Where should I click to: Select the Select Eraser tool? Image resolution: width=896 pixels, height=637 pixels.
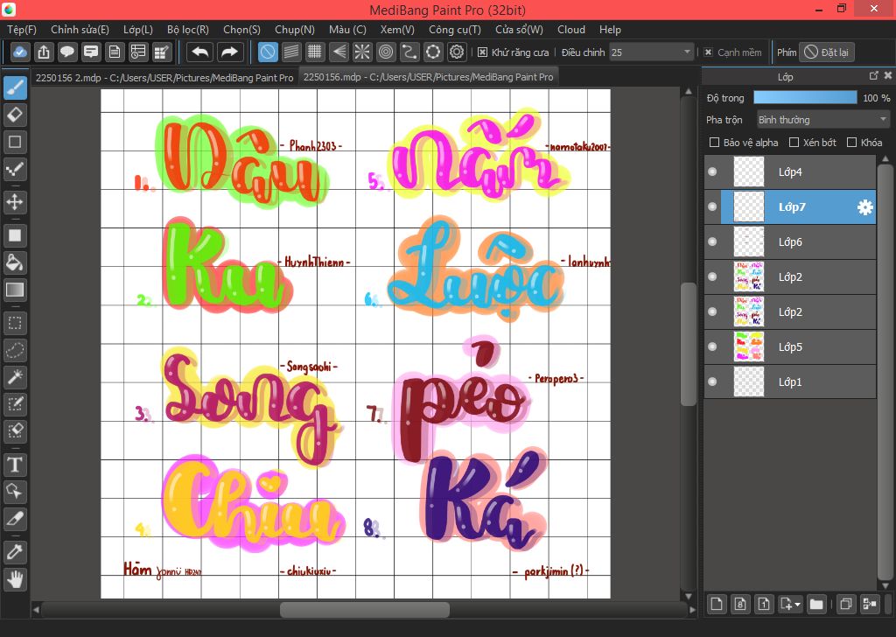(15, 430)
